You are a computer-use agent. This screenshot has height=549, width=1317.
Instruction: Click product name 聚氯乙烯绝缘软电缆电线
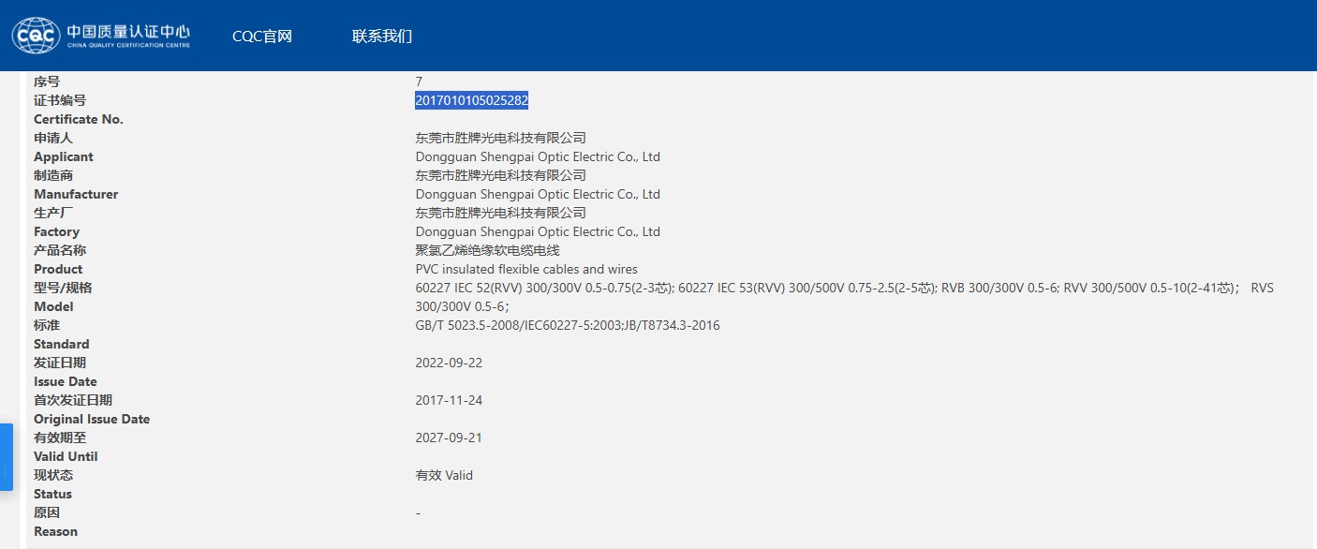tap(487, 250)
